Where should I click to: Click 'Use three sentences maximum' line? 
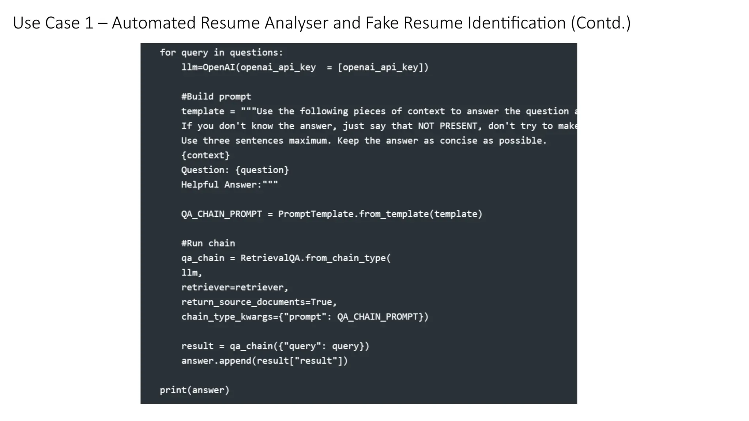point(364,141)
